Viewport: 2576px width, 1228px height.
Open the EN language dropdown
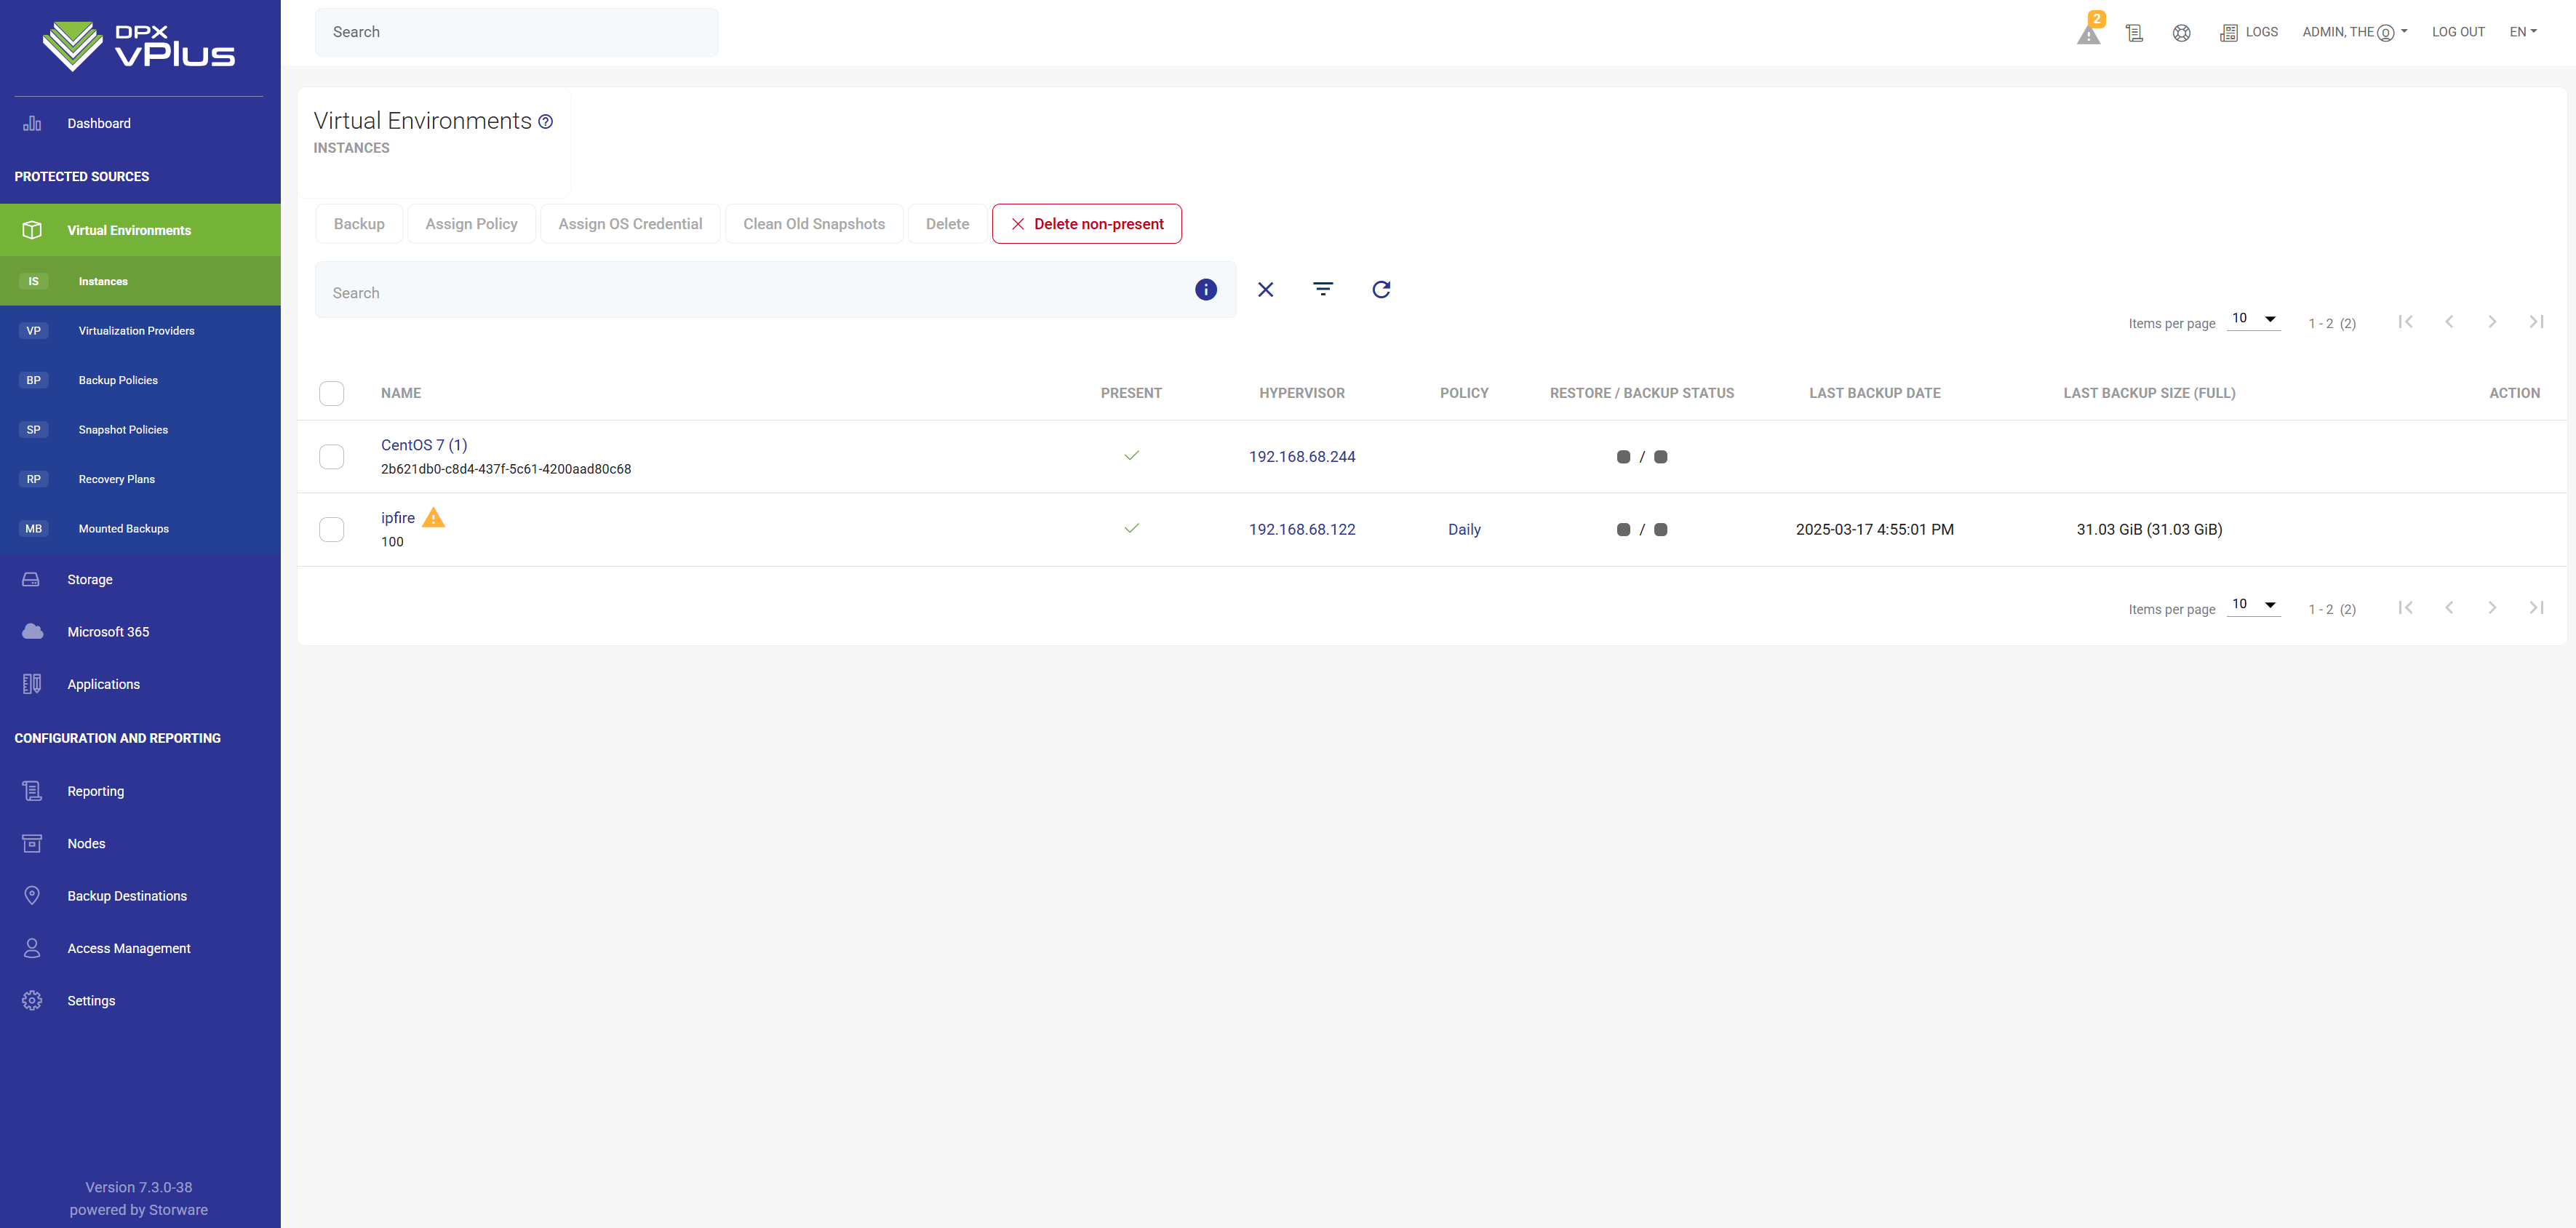tap(2522, 32)
